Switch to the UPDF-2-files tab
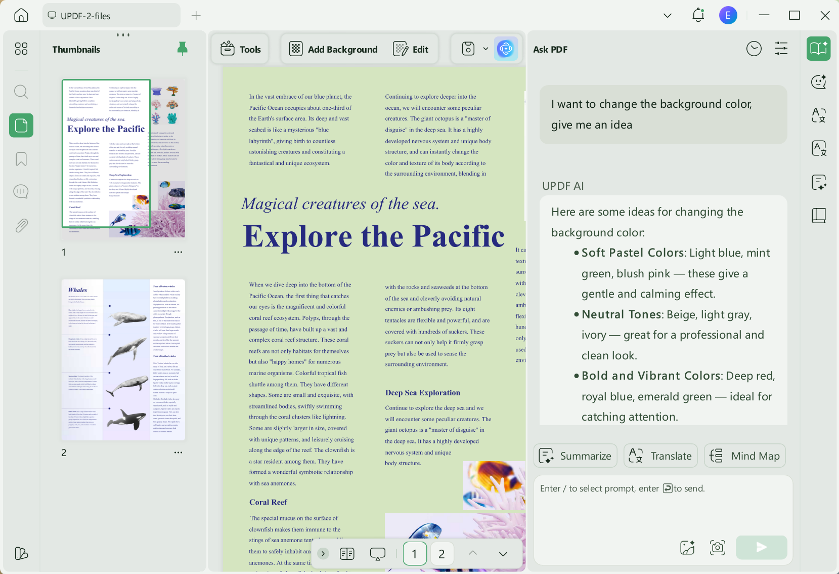This screenshot has height=574, width=839. coord(111,16)
